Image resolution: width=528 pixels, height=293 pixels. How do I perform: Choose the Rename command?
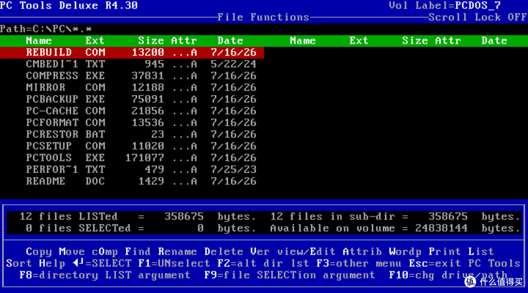point(177,251)
